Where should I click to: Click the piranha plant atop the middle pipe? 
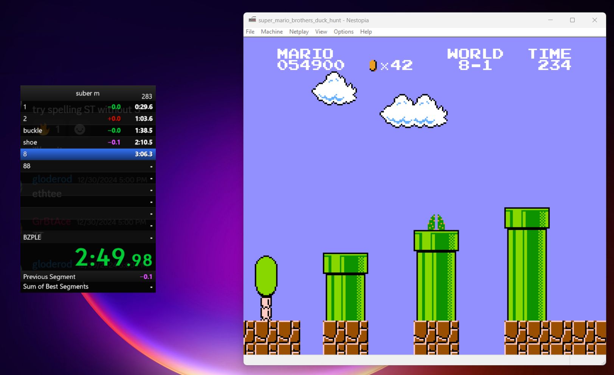436,222
